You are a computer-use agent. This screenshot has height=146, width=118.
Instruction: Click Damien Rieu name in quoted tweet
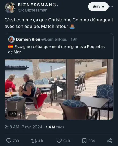click(28, 39)
